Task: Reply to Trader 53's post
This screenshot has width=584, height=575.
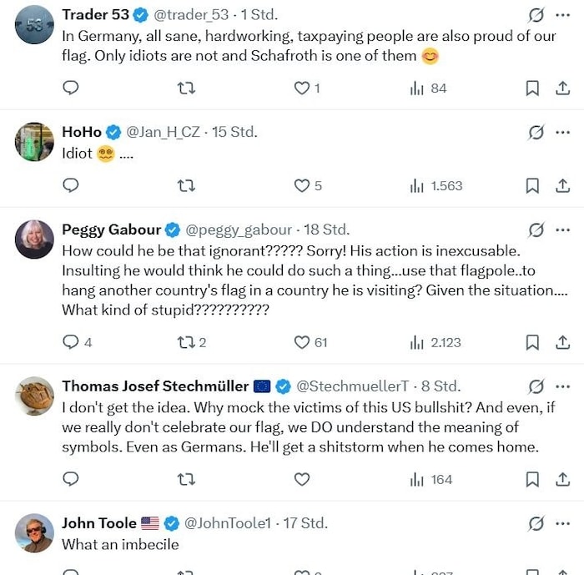Action: (72, 88)
